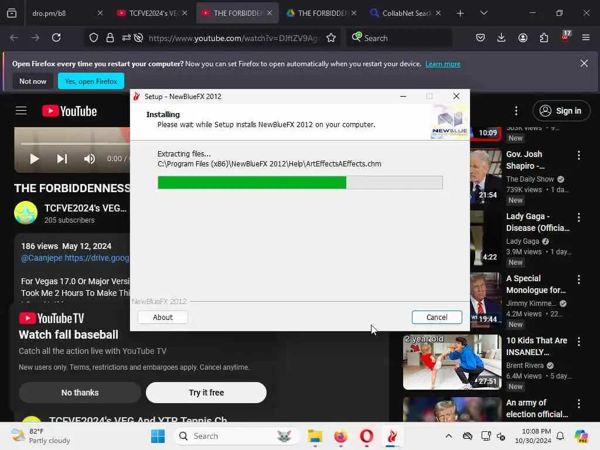Image resolution: width=600 pixels, height=450 pixels.
Task: Dismiss the Firefox startup notification bar
Action: [584, 63]
